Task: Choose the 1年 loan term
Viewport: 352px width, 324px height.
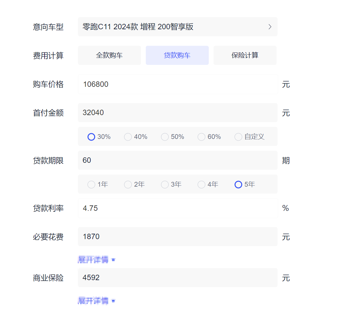Action: click(91, 184)
